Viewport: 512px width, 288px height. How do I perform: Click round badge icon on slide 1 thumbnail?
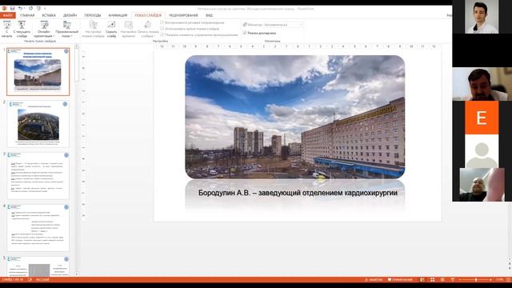pyautogui.click(x=66, y=51)
